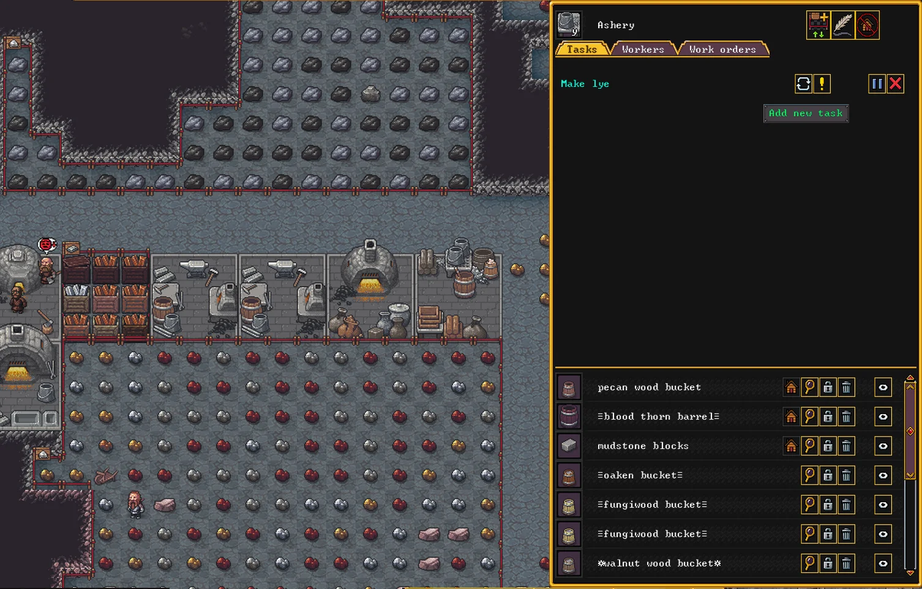This screenshot has width=922, height=589.
Task: Click building item icon for blood thorn barrel
Action: 791,417
